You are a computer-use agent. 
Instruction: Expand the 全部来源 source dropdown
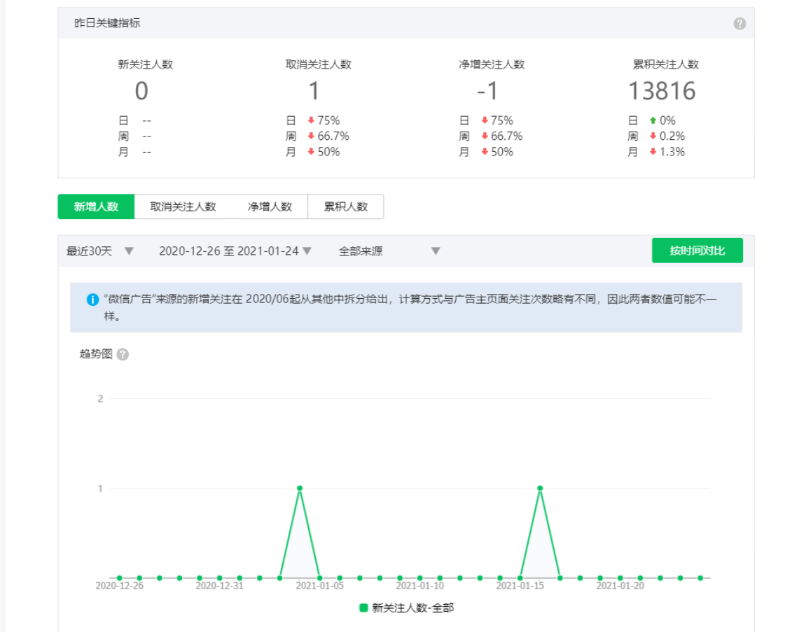(389, 251)
